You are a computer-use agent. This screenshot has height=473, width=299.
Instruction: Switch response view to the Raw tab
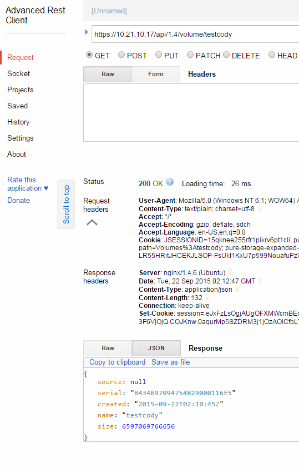pos(108,348)
